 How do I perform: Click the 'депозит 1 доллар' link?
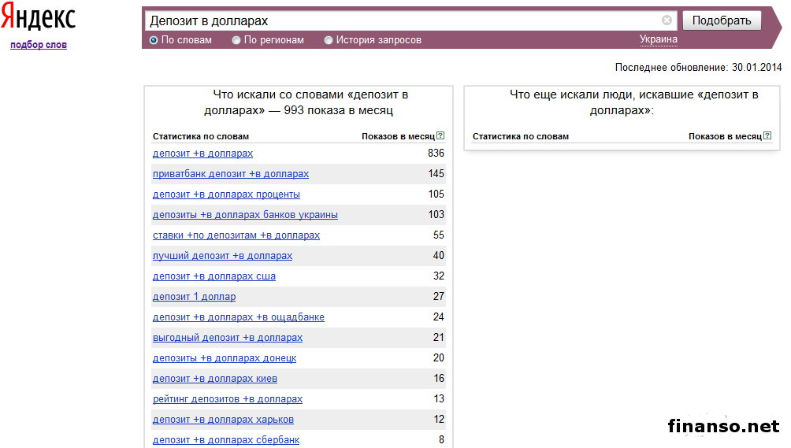[x=194, y=297]
